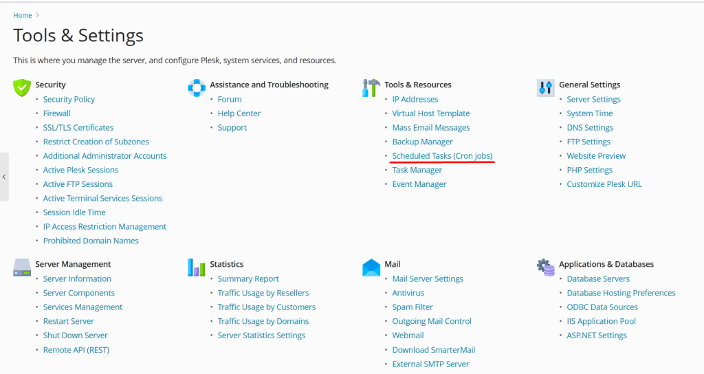Open IP Access Restriction Management
The width and height of the screenshot is (704, 374).
tap(104, 226)
